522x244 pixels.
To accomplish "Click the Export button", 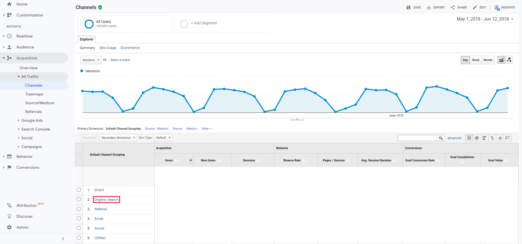I will point(436,7).
